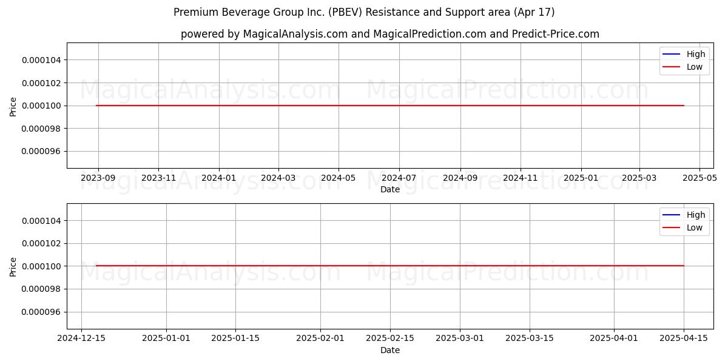Screen dimensions: 728x364
Task: Click bottom chart y-axis value 0.000102
Action: coord(41,243)
